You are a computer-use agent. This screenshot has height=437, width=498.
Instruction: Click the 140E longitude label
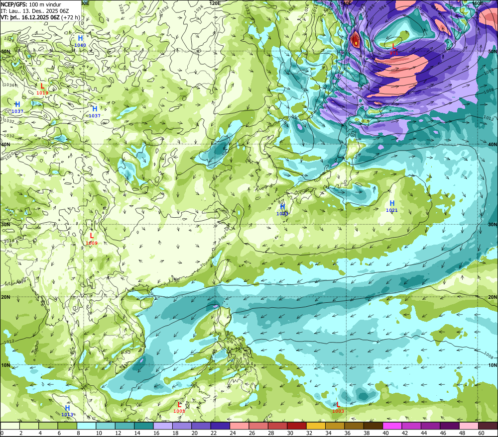(346, 3)
